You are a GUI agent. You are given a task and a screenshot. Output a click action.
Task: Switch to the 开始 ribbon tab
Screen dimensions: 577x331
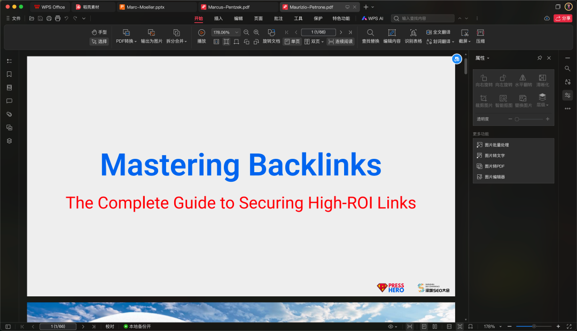199,18
